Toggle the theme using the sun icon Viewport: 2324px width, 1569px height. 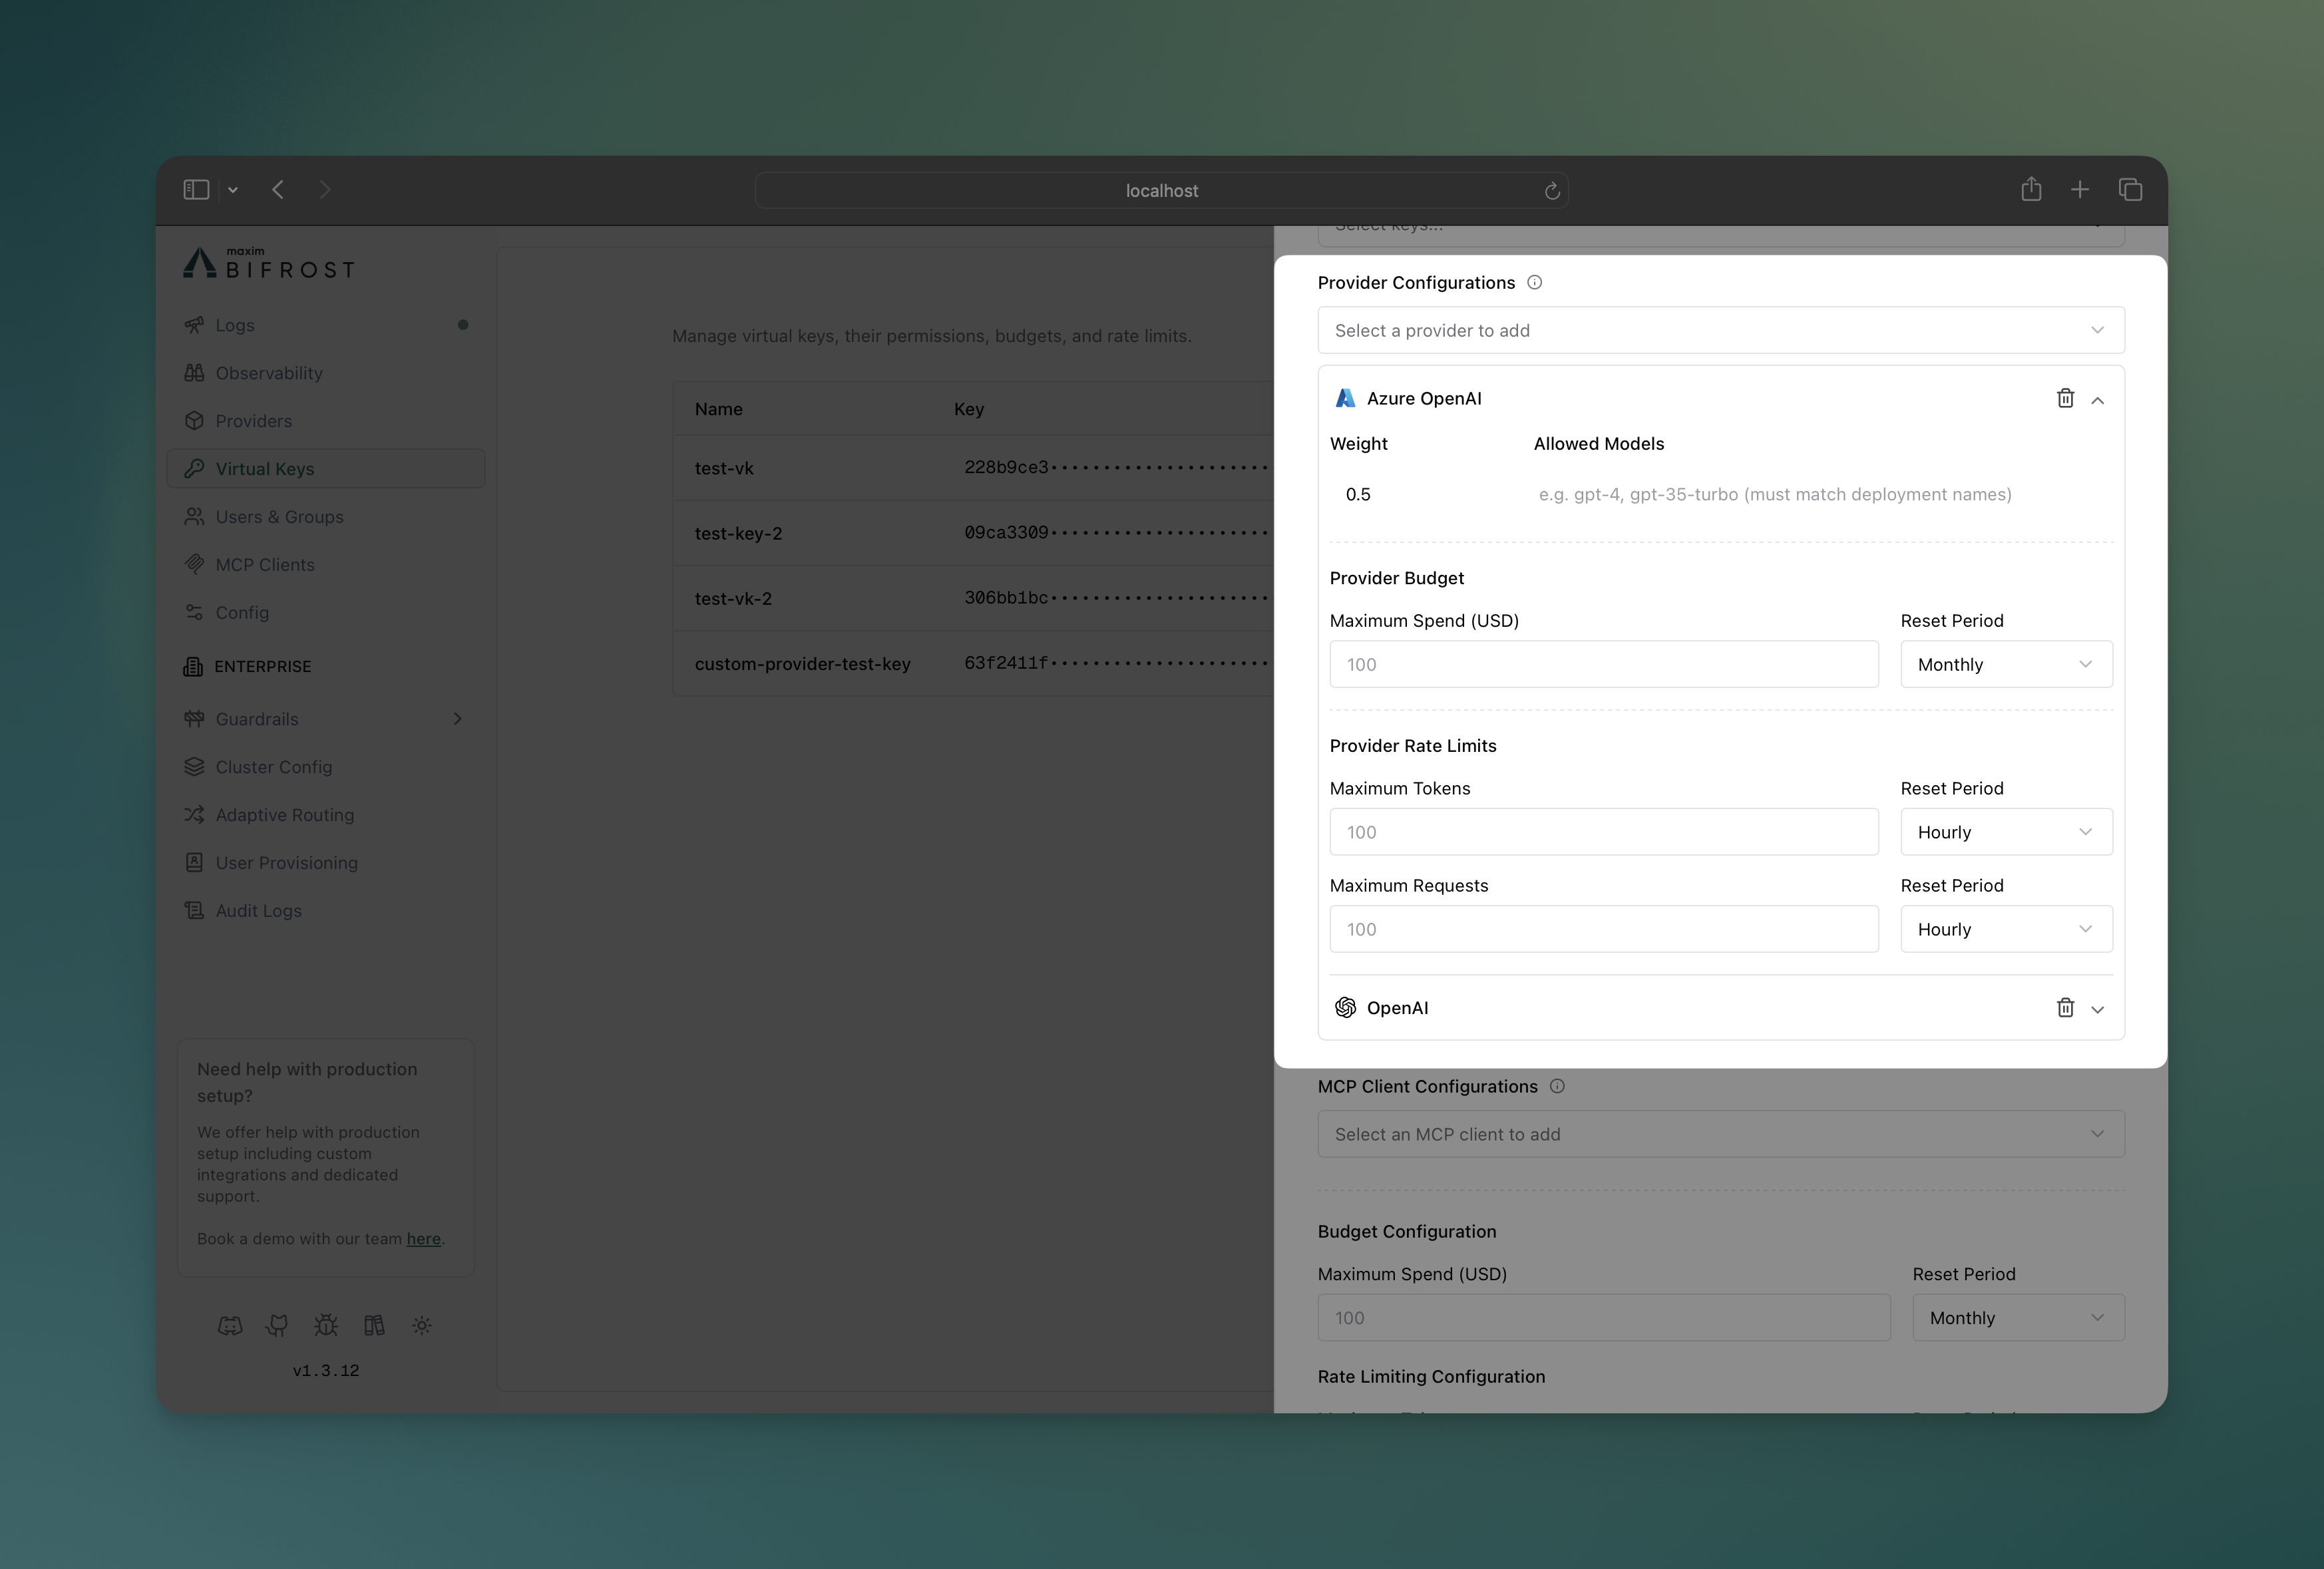[421, 1325]
